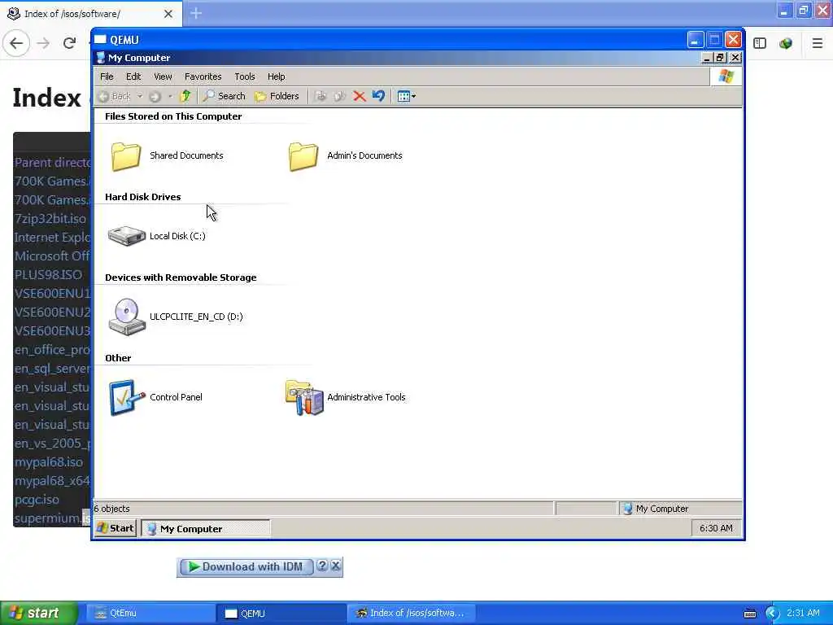Open the Tools menu
Viewport: 833px width, 625px height.
(245, 76)
